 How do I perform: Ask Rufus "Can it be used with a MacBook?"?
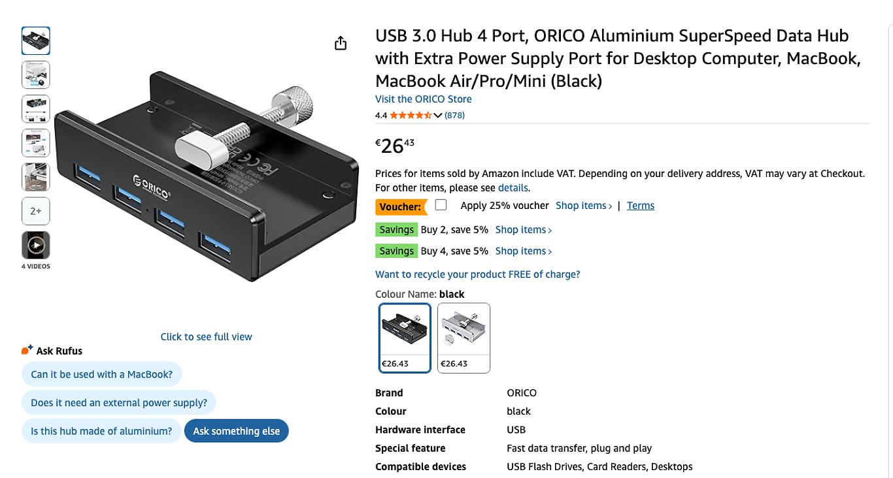[102, 374]
